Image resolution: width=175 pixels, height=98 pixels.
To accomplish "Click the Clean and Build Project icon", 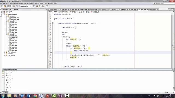I will point(37,6).
